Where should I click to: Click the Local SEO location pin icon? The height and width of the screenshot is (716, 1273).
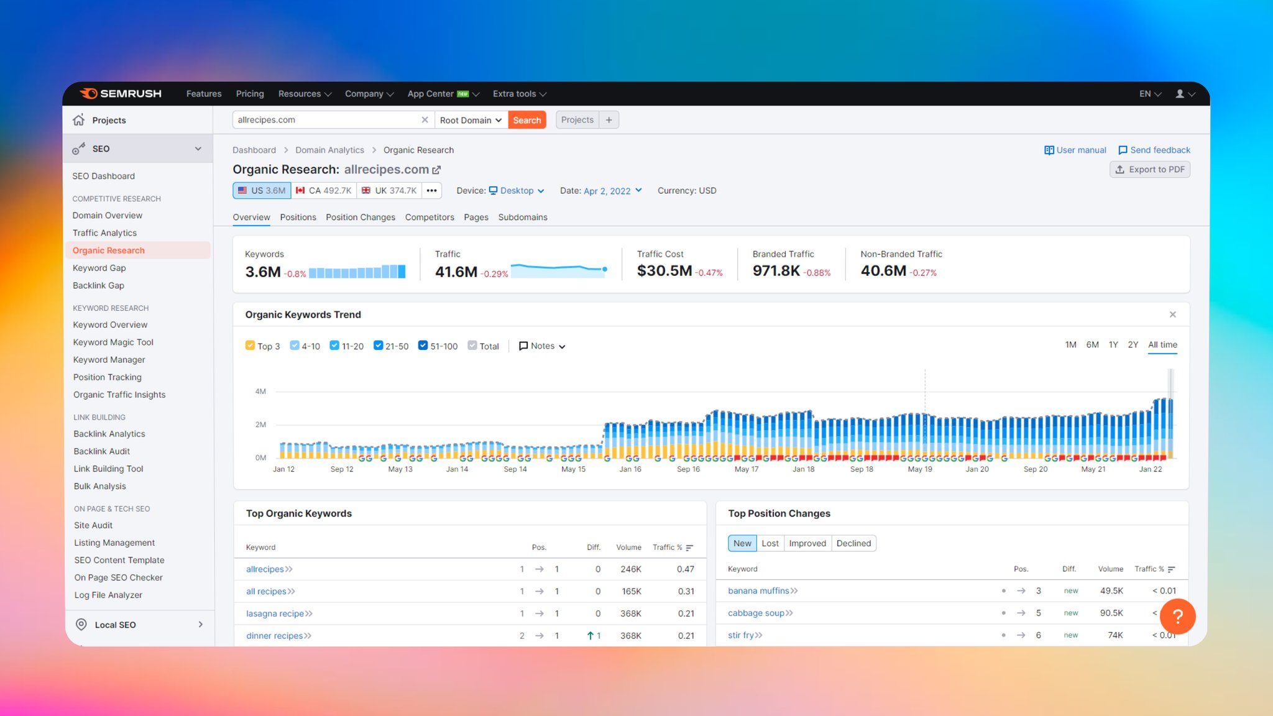click(x=81, y=625)
